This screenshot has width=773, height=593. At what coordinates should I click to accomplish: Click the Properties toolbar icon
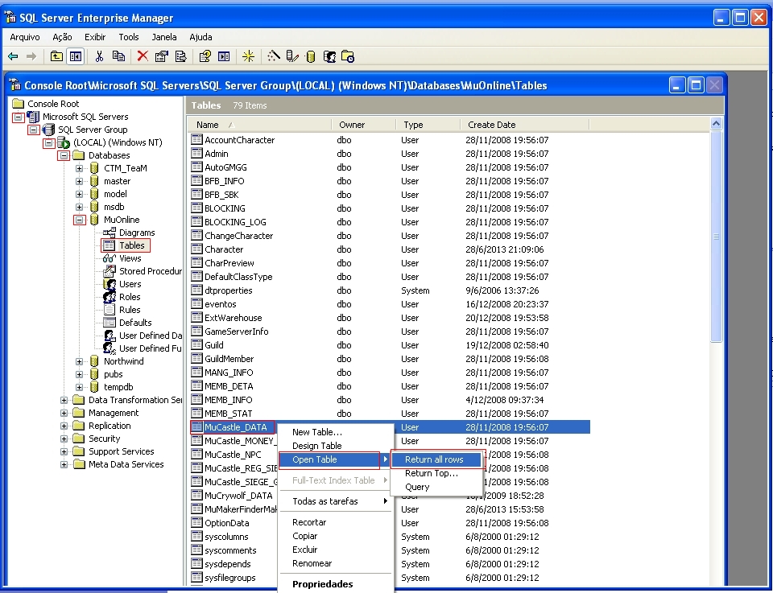pyautogui.click(x=160, y=56)
